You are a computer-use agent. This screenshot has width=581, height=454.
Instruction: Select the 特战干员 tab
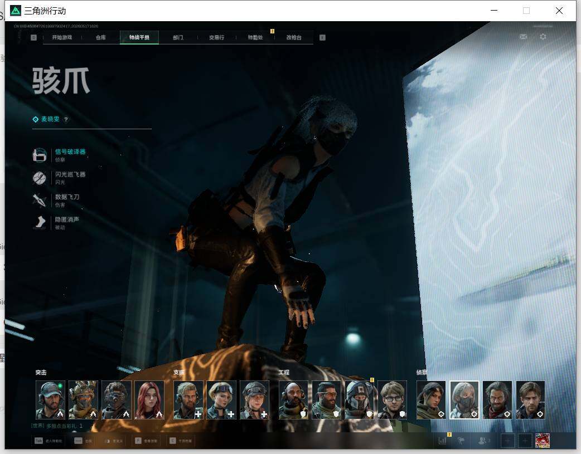(139, 37)
